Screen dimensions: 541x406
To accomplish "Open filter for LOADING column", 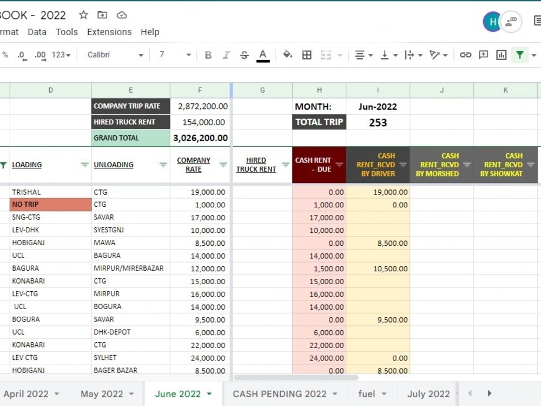I will (x=84, y=165).
